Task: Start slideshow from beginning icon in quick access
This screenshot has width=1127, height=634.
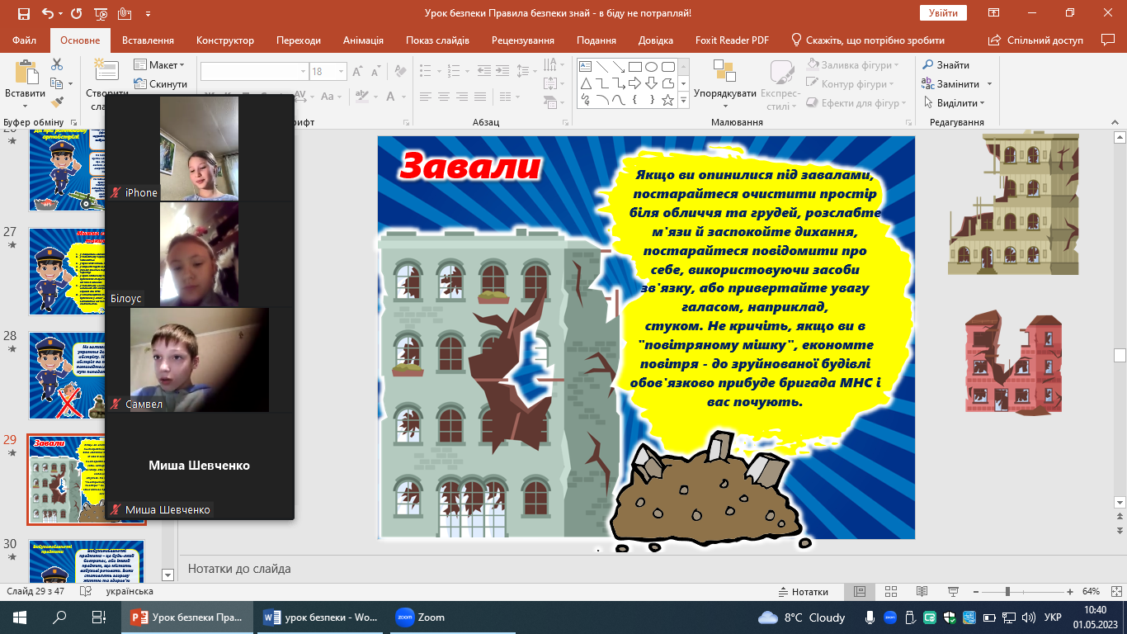Action: [x=101, y=14]
